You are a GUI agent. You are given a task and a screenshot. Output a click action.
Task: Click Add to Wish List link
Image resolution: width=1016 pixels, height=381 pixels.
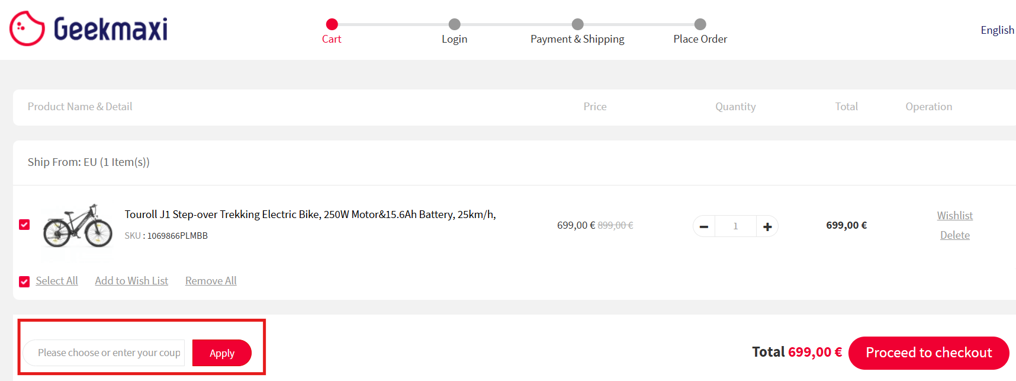coord(131,281)
